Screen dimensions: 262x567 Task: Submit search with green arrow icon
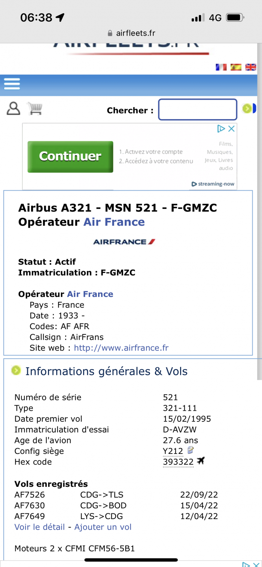[247, 109]
